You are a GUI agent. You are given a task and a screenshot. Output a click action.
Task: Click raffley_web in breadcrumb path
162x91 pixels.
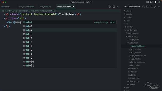click(12, 11)
